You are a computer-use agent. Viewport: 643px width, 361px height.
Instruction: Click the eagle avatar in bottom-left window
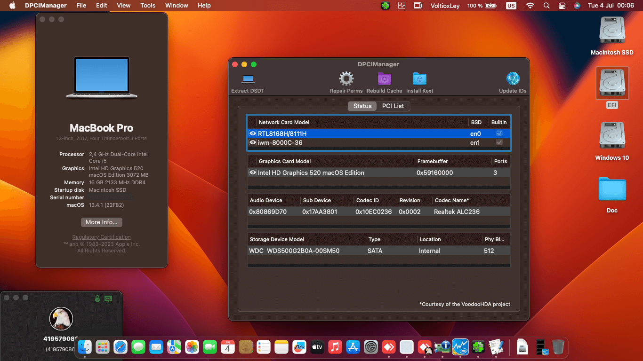point(61,319)
